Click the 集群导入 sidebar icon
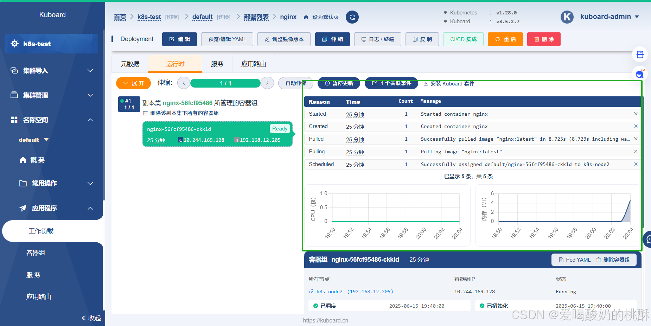The width and height of the screenshot is (651, 326). coord(14,70)
